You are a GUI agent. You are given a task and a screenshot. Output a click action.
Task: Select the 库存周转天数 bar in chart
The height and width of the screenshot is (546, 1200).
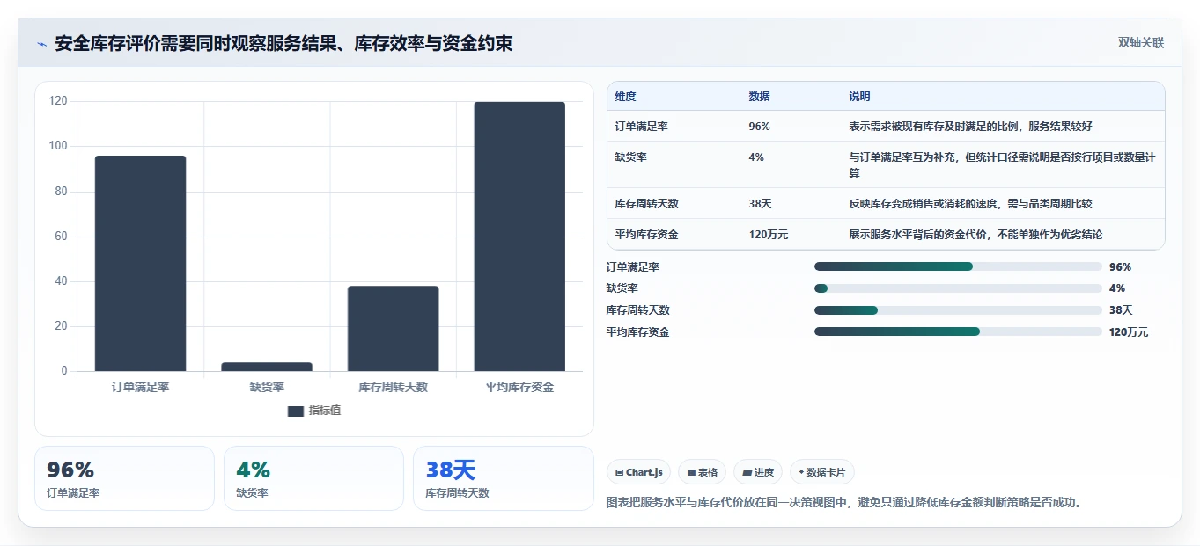pyautogui.click(x=393, y=329)
